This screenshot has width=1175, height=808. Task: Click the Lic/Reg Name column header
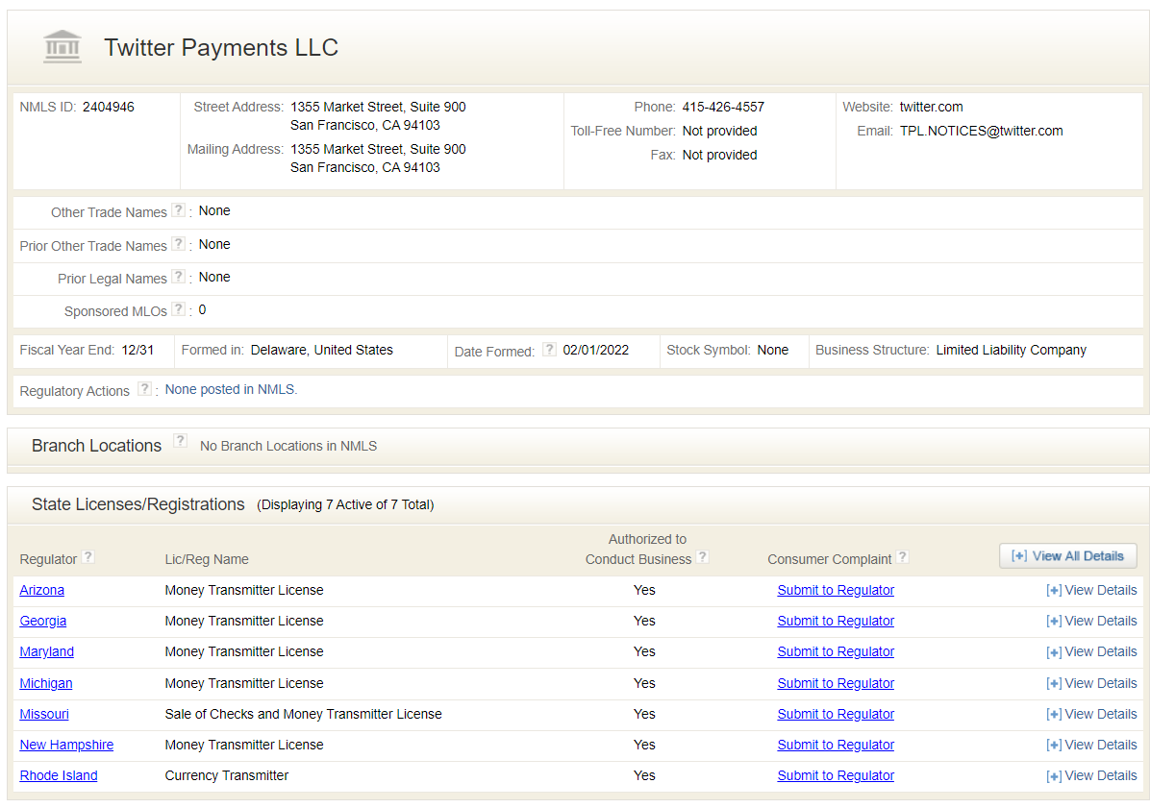tap(207, 559)
